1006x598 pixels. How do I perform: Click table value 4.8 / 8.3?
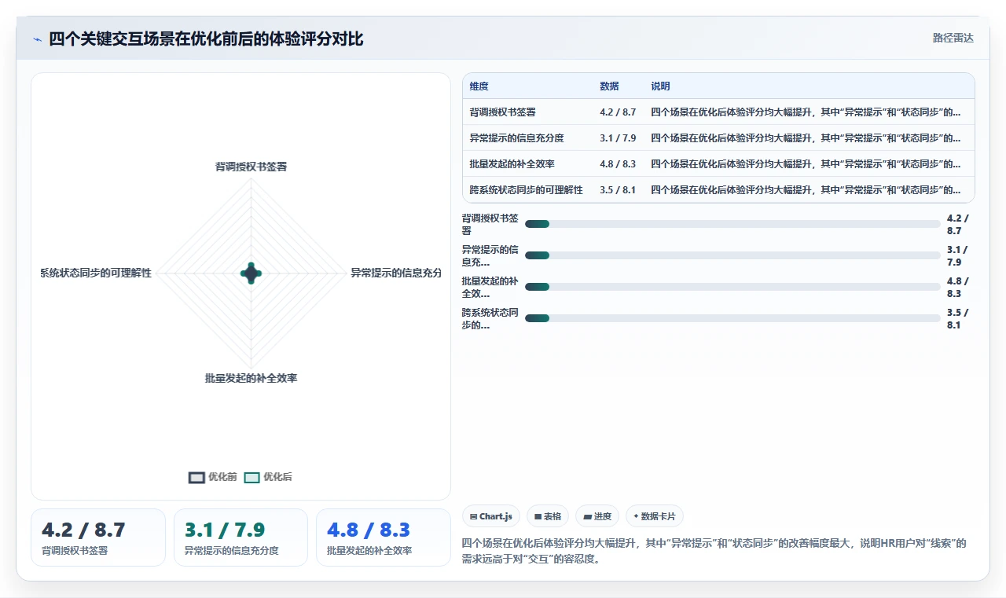click(618, 164)
